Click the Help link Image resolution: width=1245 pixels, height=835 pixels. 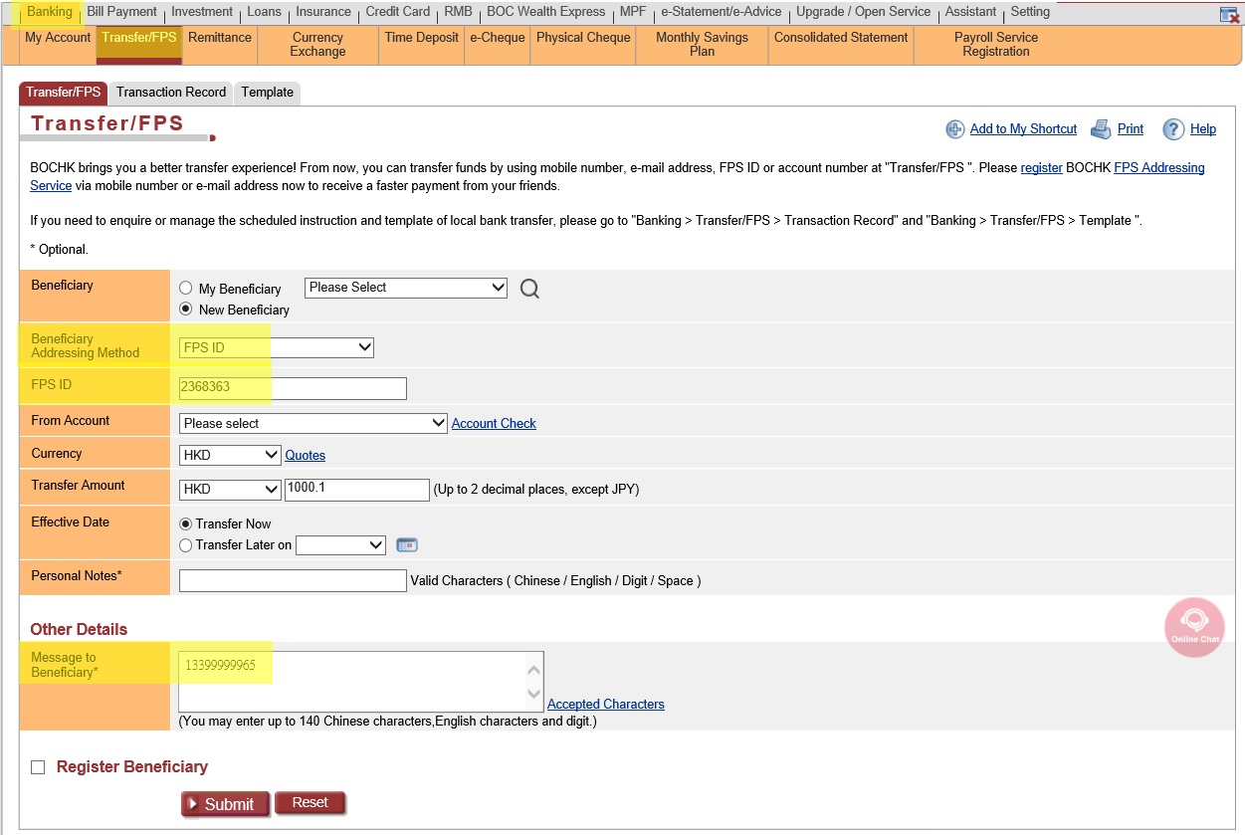tap(1203, 129)
